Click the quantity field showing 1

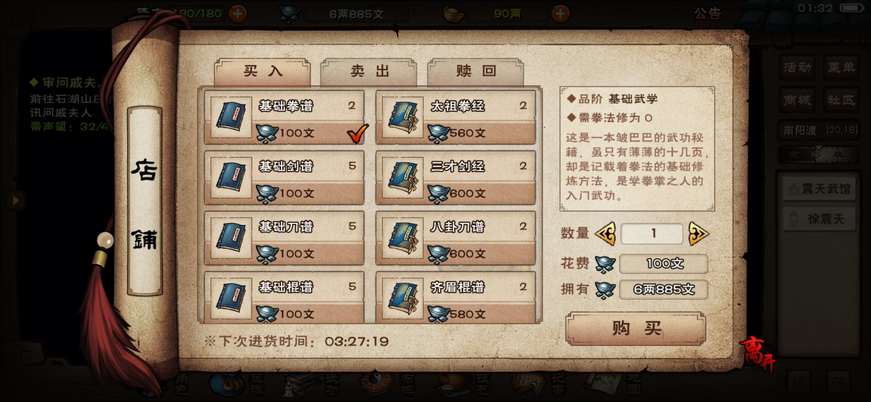pyautogui.click(x=652, y=234)
